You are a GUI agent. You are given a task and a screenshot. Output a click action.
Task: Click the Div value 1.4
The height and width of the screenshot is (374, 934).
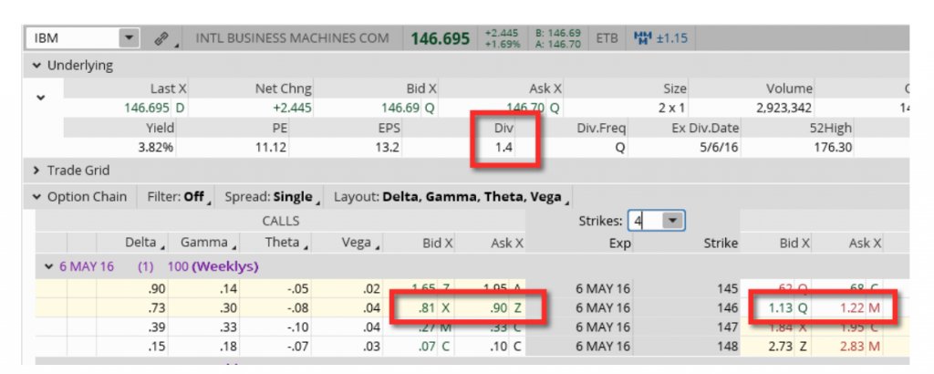504,148
